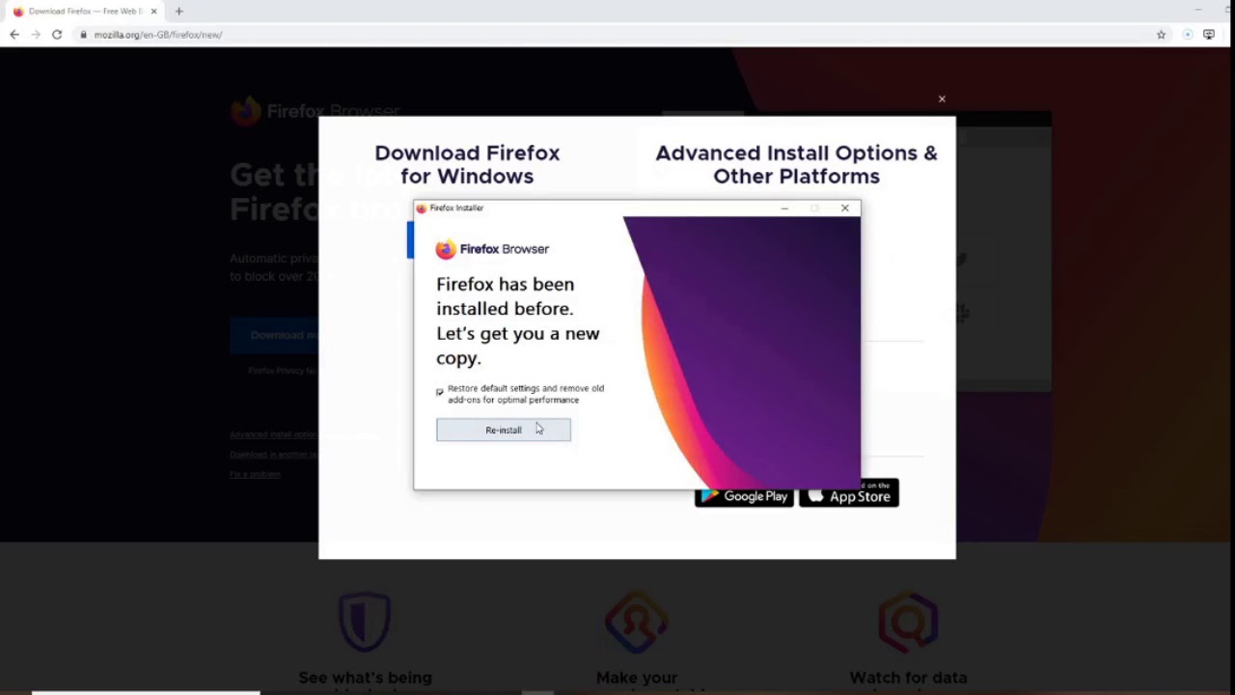1235x695 pixels.
Task: Go back in the browser
Action: [14, 35]
